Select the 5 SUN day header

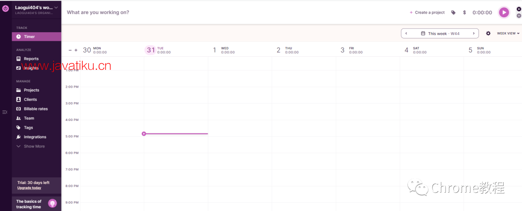tap(479, 50)
